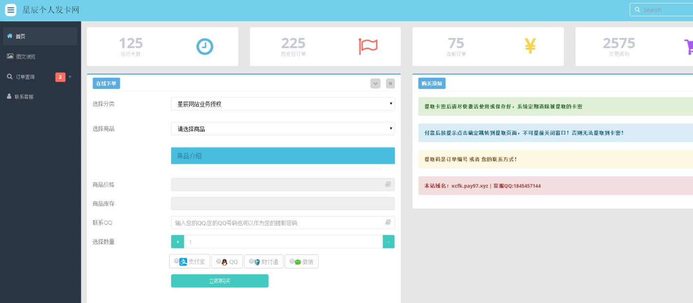Click the 商品库存 field
The width and height of the screenshot is (693, 303).
click(283, 203)
